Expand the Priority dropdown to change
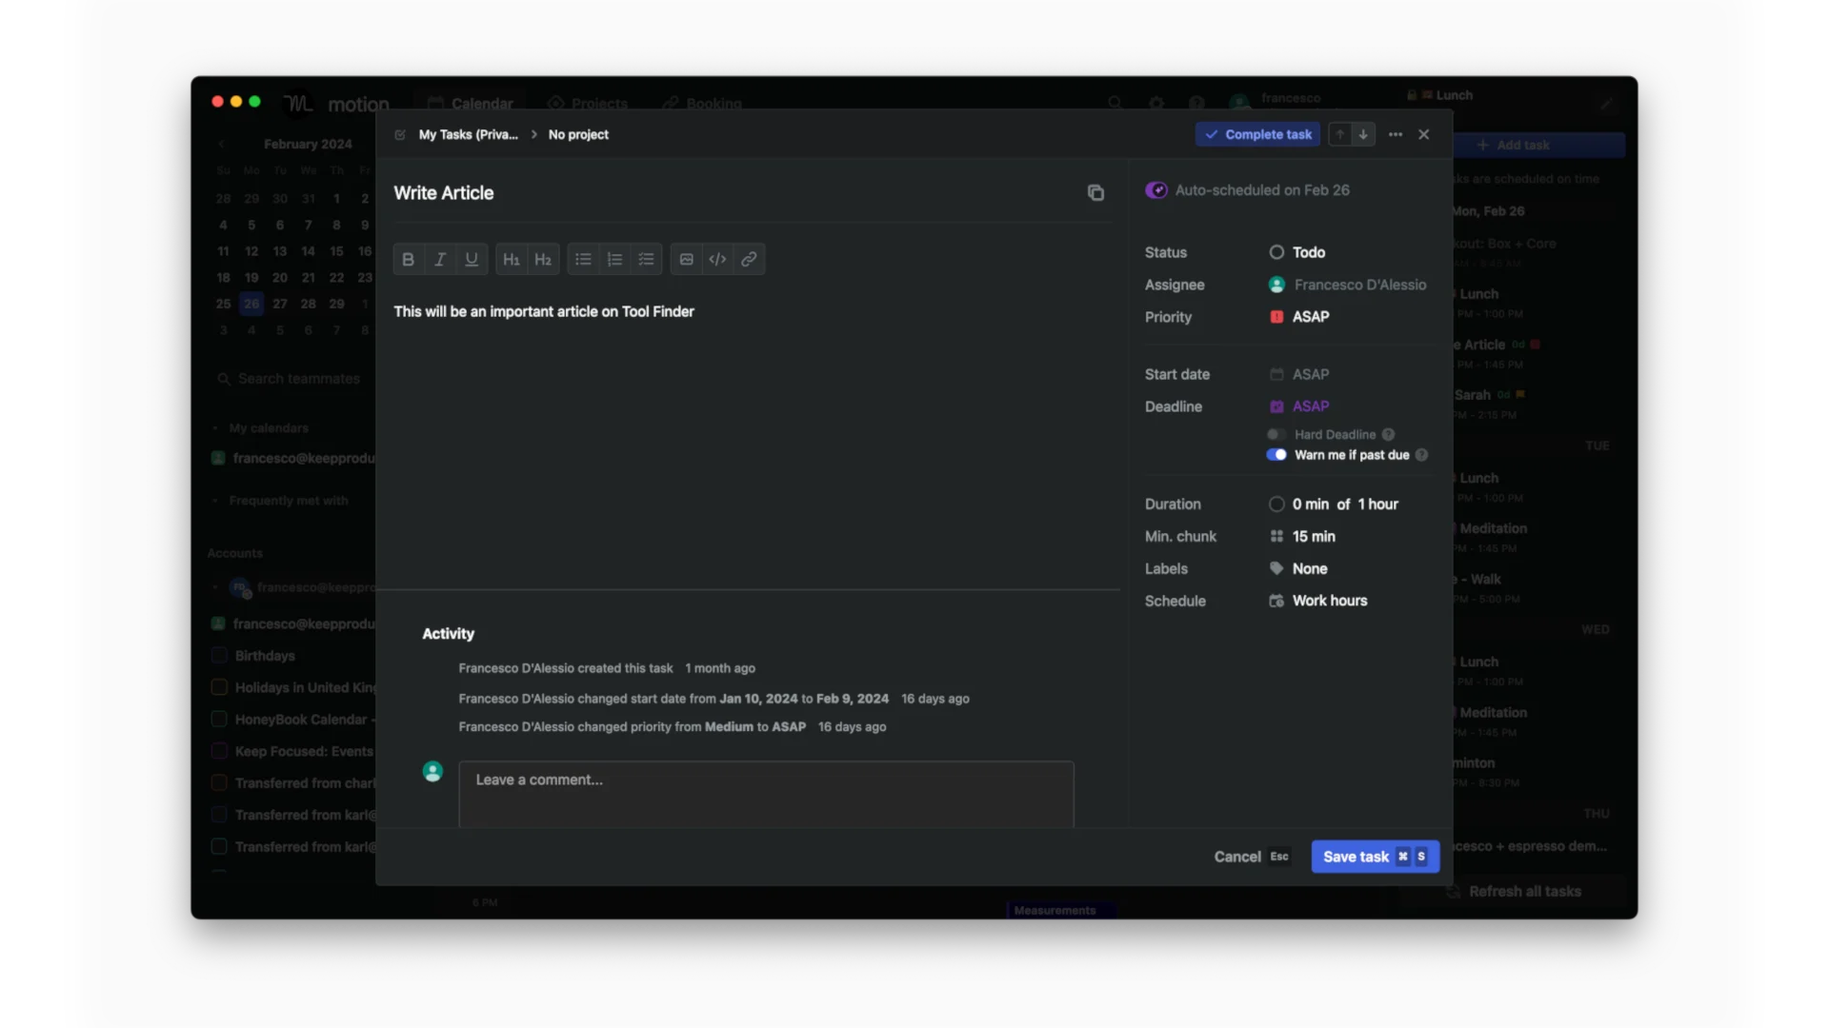The height and width of the screenshot is (1028, 1829). pos(1310,315)
